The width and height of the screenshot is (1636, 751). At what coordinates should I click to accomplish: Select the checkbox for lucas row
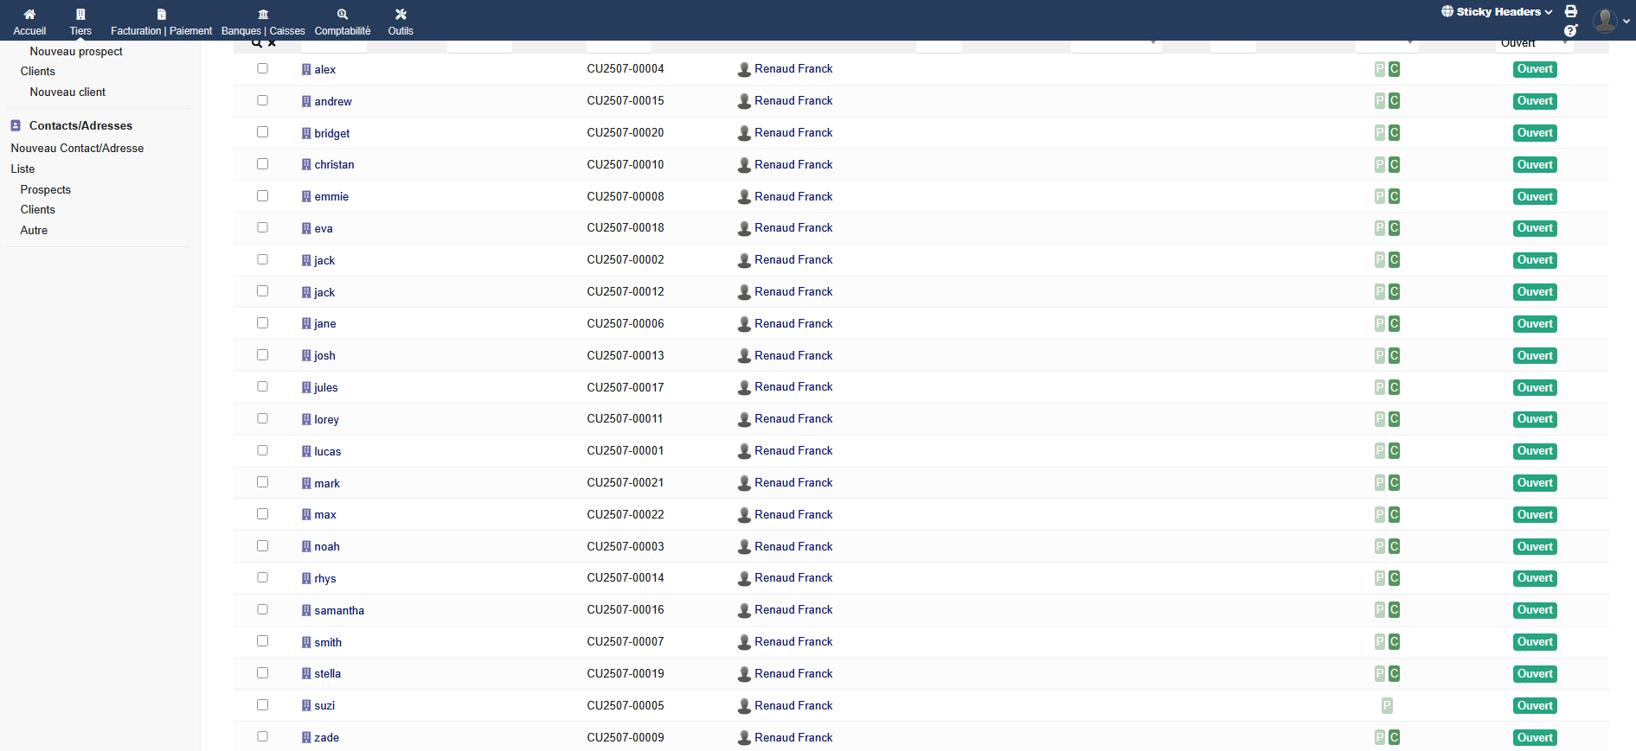(262, 450)
